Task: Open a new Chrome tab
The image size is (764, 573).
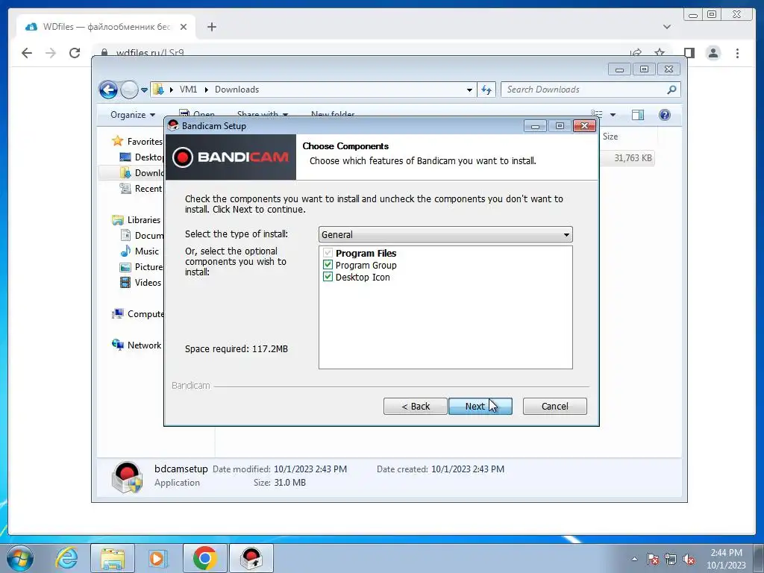Action: pyautogui.click(x=211, y=27)
